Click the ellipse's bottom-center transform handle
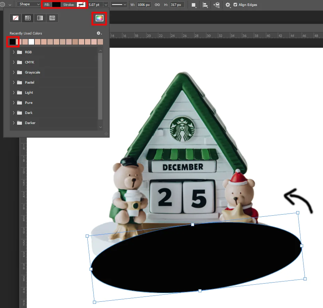The image size is (323, 308). tap(200, 291)
